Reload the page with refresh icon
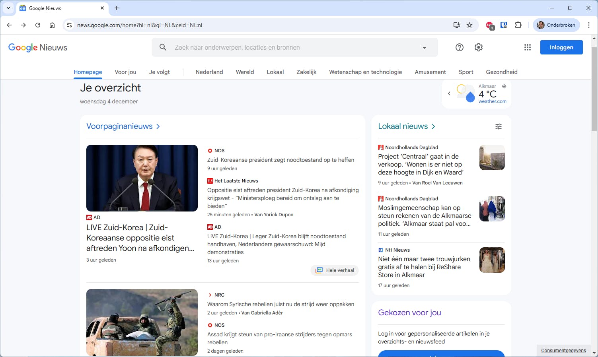This screenshot has width=598, height=357. point(38,25)
